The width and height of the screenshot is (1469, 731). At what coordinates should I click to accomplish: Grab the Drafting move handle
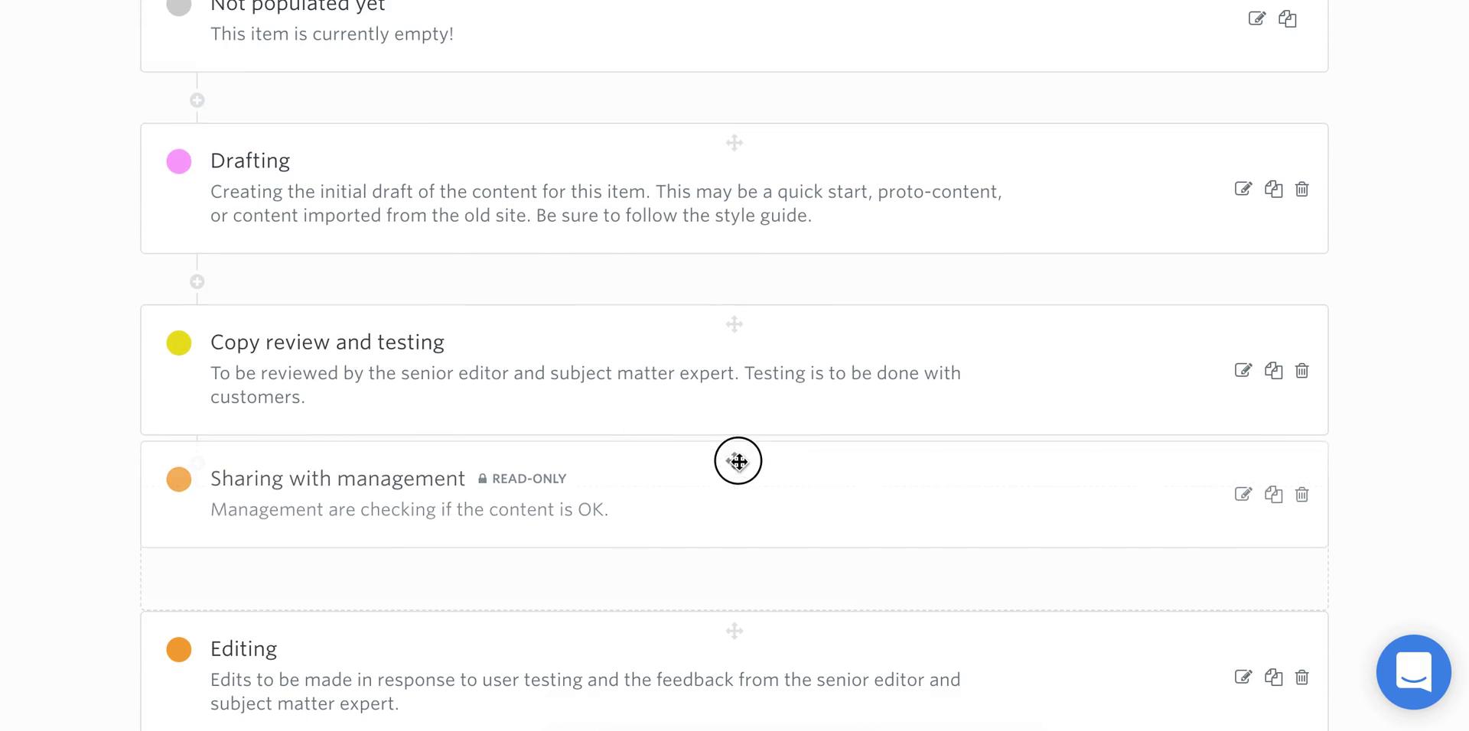pos(734,143)
